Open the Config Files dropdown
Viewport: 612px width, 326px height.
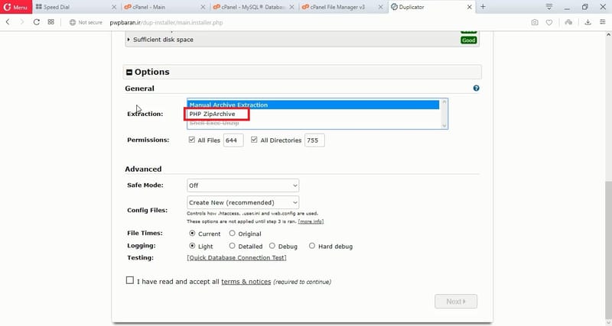click(243, 202)
